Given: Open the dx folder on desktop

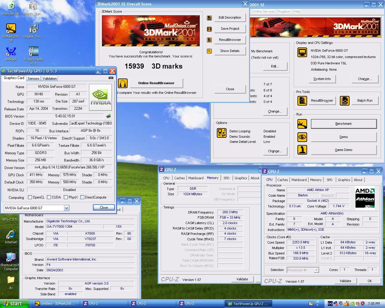Looking at the screenshot, I should [x=11, y=283].
